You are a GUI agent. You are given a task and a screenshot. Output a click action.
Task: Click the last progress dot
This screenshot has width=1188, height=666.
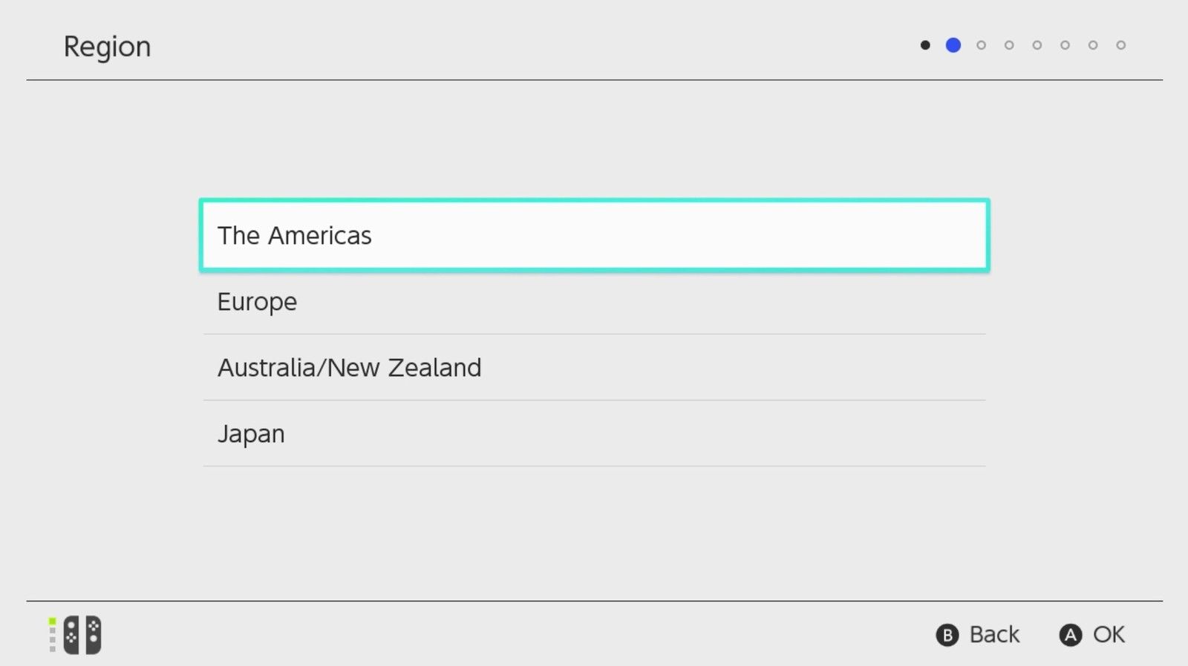(1121, 45)
